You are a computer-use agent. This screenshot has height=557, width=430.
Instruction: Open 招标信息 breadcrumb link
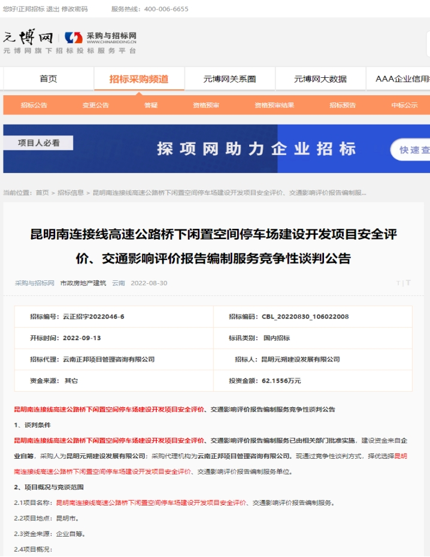[71, 193]
